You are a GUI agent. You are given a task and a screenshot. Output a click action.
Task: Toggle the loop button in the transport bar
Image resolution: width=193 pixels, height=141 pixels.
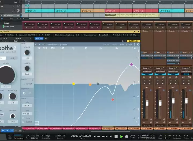tap(133, 136)
